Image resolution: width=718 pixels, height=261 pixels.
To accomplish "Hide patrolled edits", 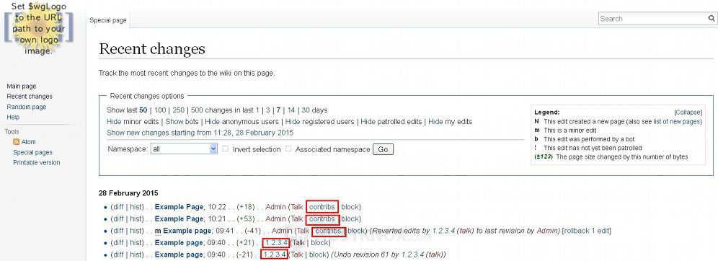I will point(368,122).
